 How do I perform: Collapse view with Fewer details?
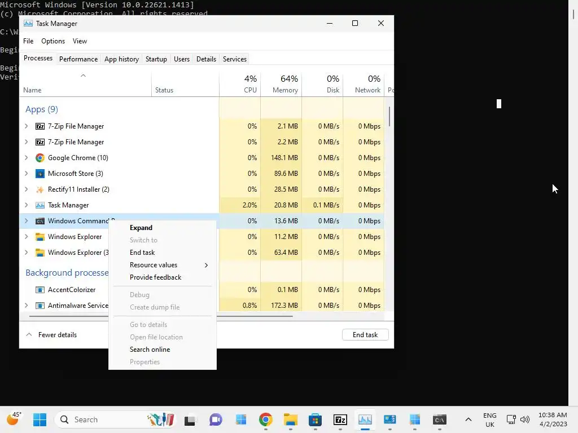(51, 335)
